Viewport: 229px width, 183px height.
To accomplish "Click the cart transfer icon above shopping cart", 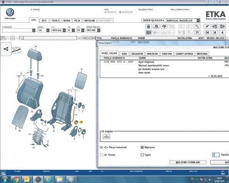I will coord(197,27).
